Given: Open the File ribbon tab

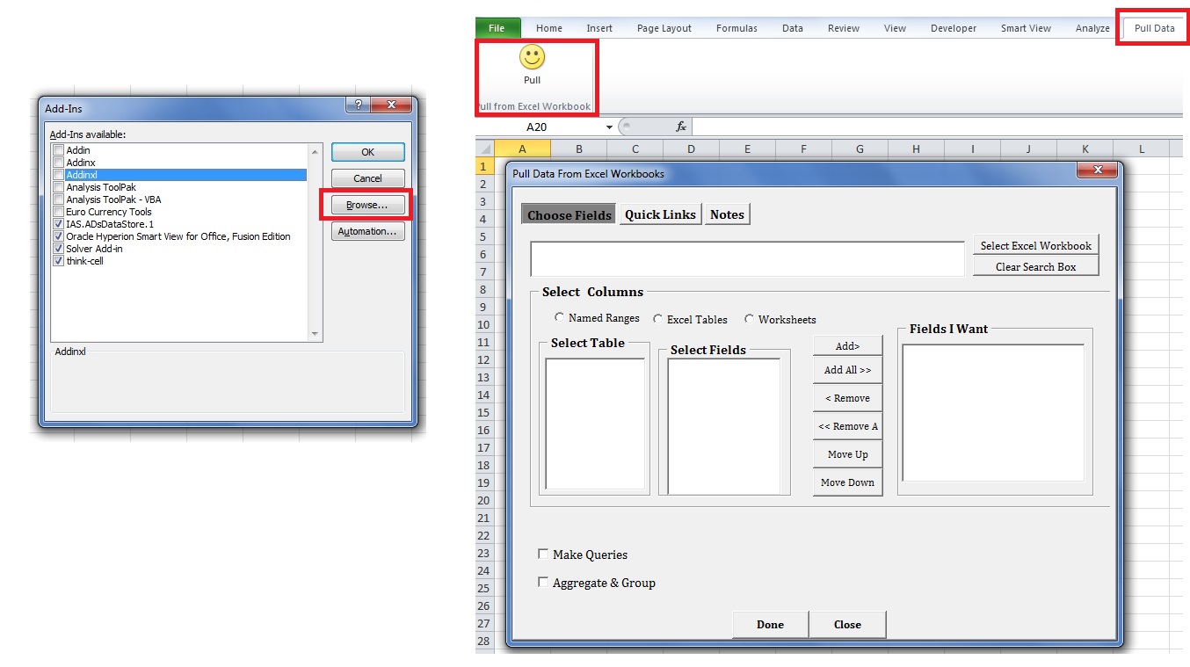Looking at the screenshot, I should [x=497, y=28].
